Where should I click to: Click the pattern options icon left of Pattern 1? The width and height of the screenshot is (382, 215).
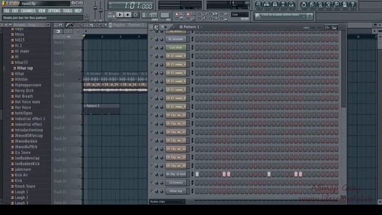(181, 27)
